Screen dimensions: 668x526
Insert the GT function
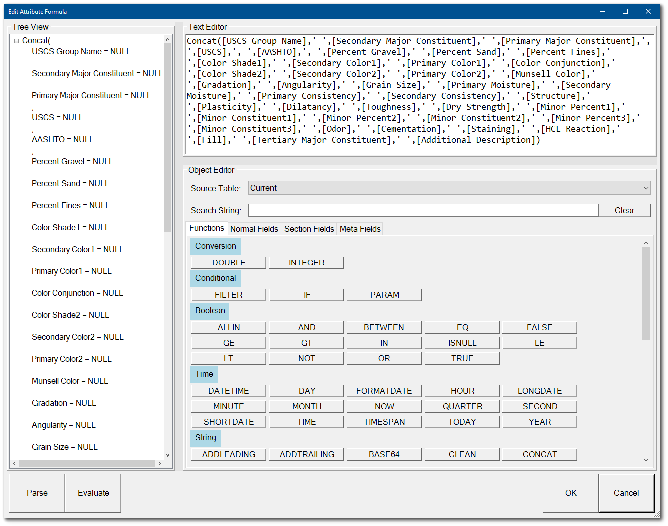(307, 343)
